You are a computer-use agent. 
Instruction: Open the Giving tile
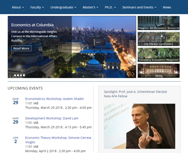[x=159, y=71]
